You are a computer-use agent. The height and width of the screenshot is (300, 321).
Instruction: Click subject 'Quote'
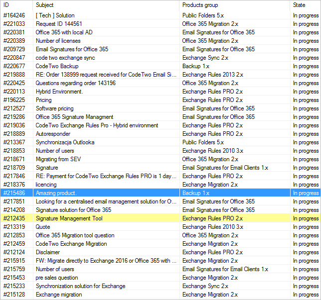click(43, 227)
